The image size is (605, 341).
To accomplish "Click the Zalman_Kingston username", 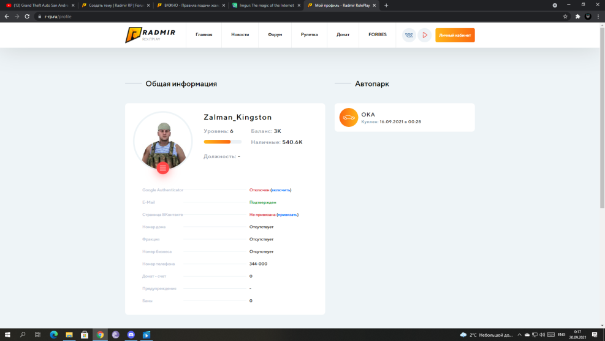I will click(x=238, y=117).
